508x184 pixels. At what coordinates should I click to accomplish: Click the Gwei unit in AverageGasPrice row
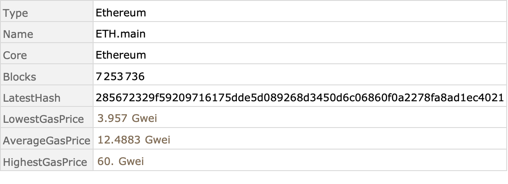[158, 140]
